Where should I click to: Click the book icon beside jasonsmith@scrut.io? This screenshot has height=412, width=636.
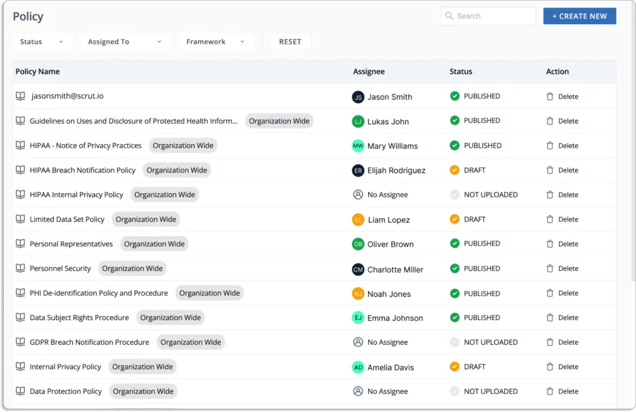[x=20, y=96]
